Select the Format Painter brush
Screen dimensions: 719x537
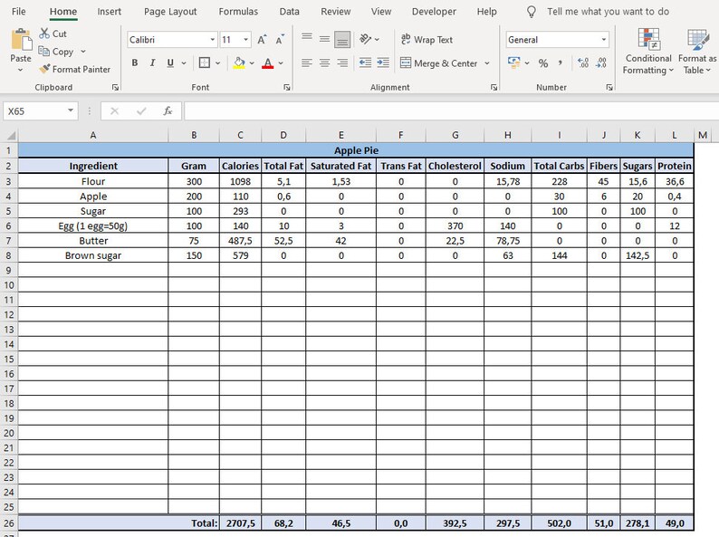44,69
